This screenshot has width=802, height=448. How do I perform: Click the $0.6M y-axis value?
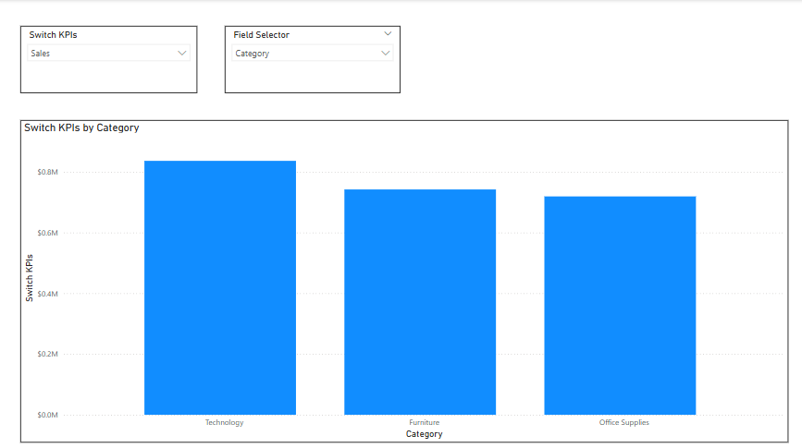click(47, 233)
